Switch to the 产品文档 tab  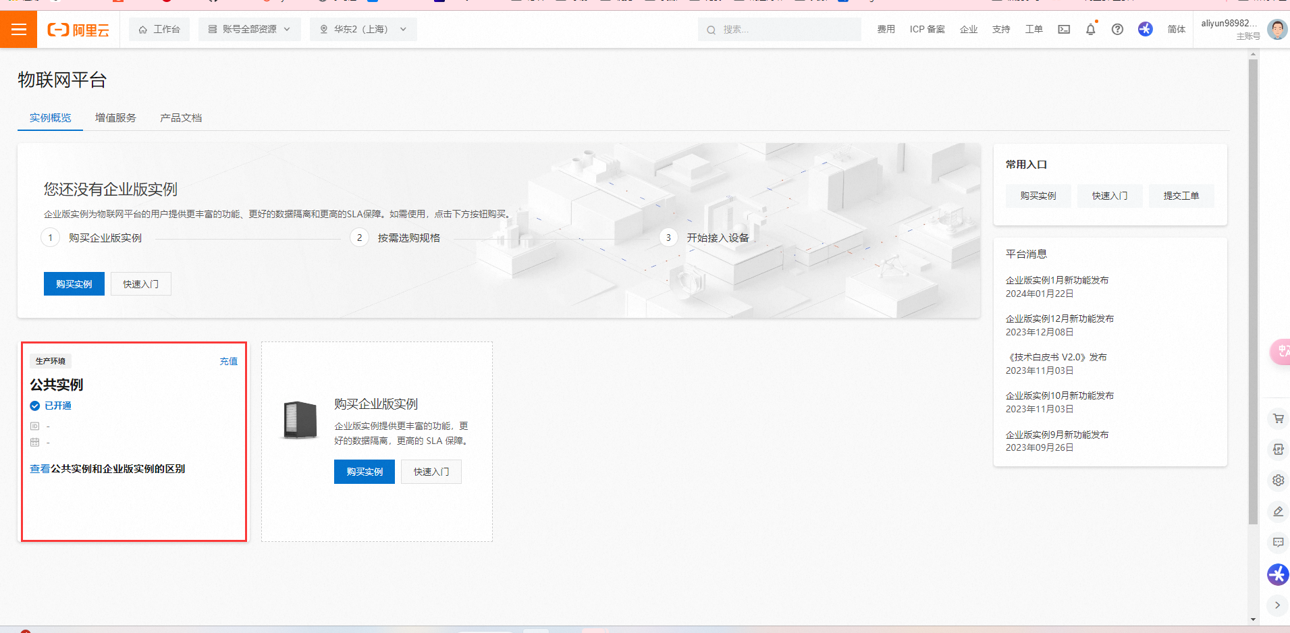181,118
